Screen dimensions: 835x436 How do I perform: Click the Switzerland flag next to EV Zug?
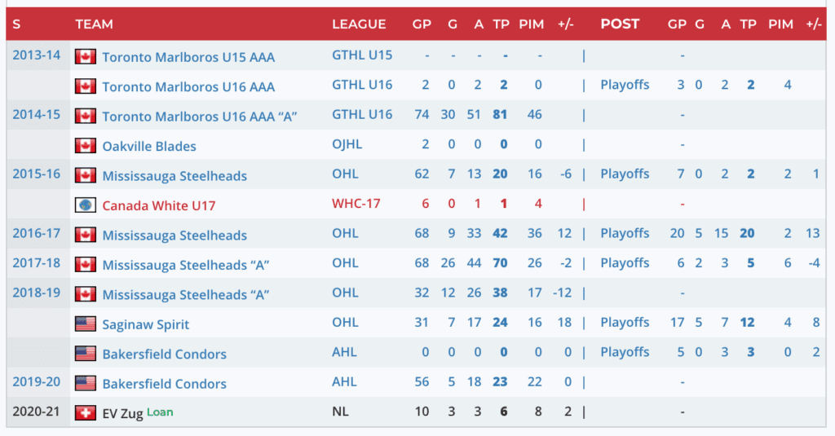(x=86, y=413)
